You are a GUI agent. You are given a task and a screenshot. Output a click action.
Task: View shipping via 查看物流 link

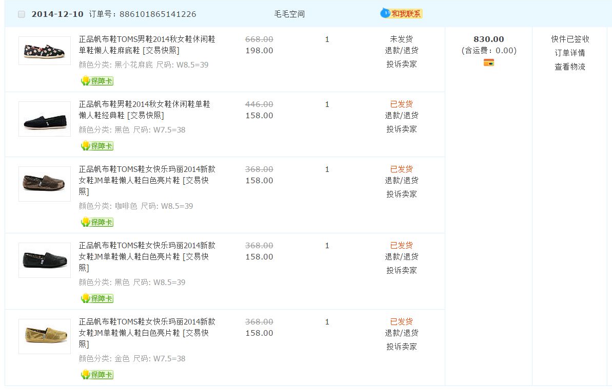click(569, 67)
